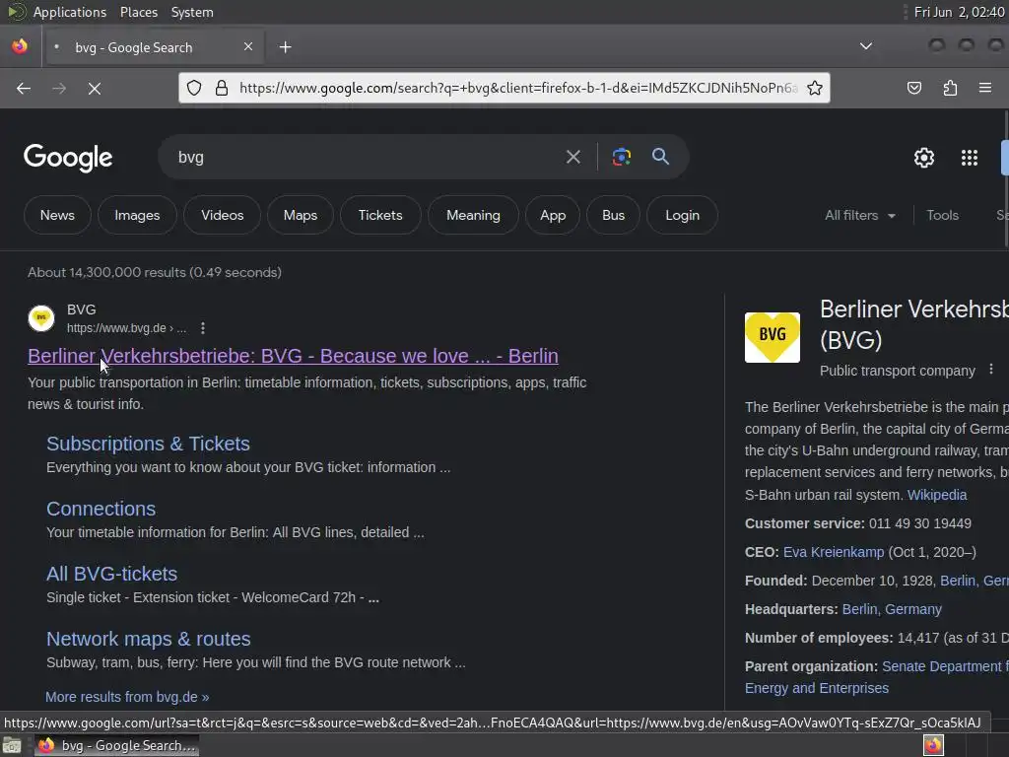
Task: Select the Maps filter chip
Action: click(301, 215)
